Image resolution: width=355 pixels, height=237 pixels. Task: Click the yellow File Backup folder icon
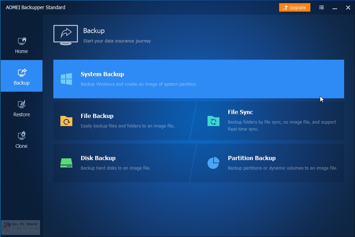point(66,121)
